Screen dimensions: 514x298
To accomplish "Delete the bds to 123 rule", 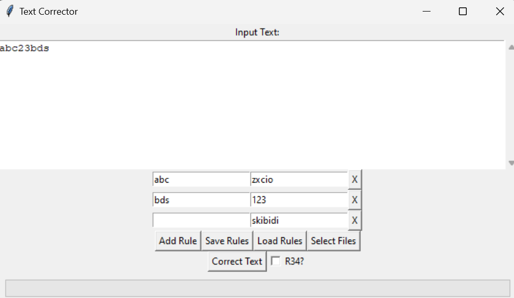I will [x=354, y=200].
